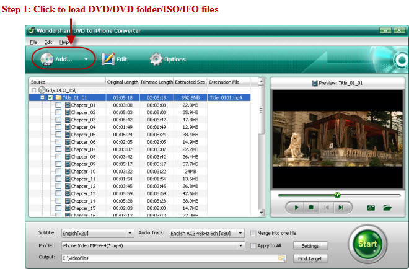Uncheck the Title_01_01 checkbox
The image size is (409, 269).
[x=50, y=97]
